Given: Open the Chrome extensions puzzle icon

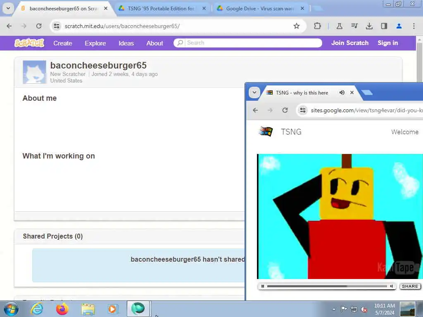Looking at the screenshot, I should (318, 26).
